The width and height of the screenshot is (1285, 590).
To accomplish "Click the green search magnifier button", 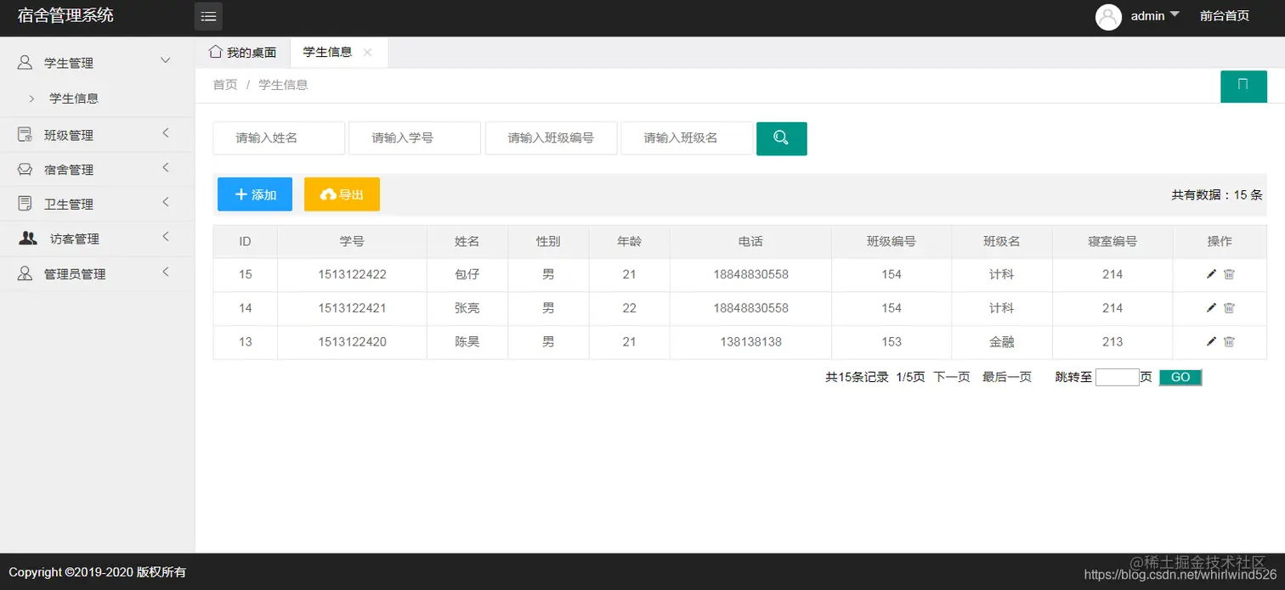I will coord(782,138).
